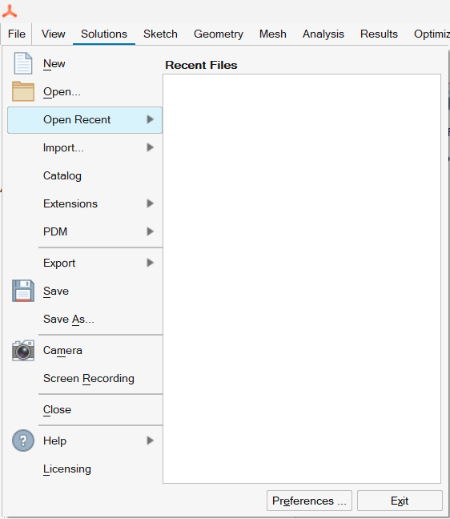Click the Exit button
The image size is (450, 519).
[x=400, y=501]
